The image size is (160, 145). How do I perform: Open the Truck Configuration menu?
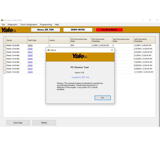pos(29,25)
